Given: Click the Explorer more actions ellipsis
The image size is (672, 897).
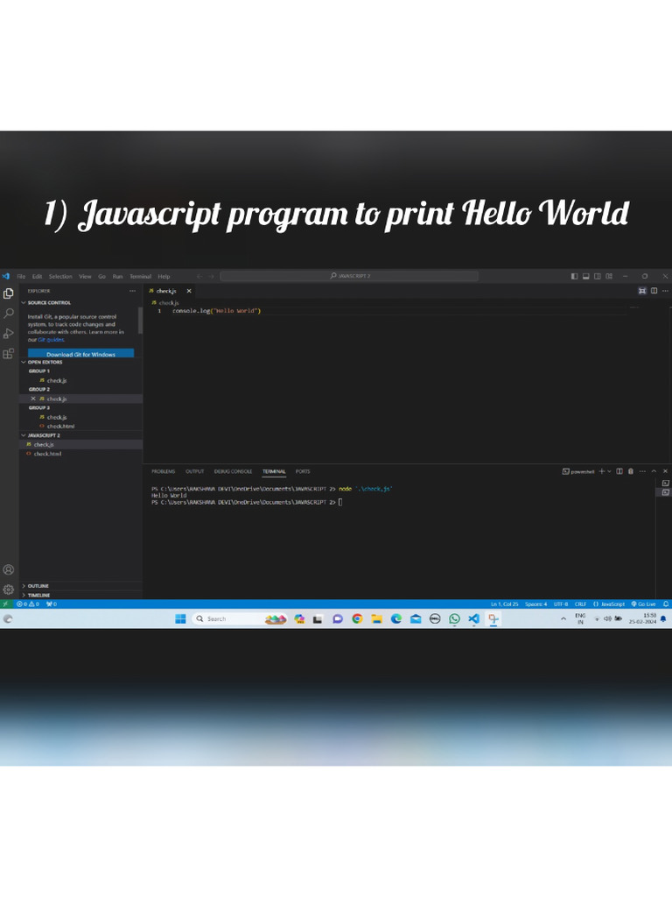Looking at the screenshot, I should point(133,291).
